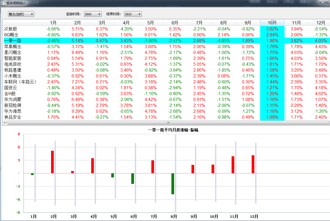Click the 8月 label on chart axis
Screen dimensions: 330x221
[174, 216]
